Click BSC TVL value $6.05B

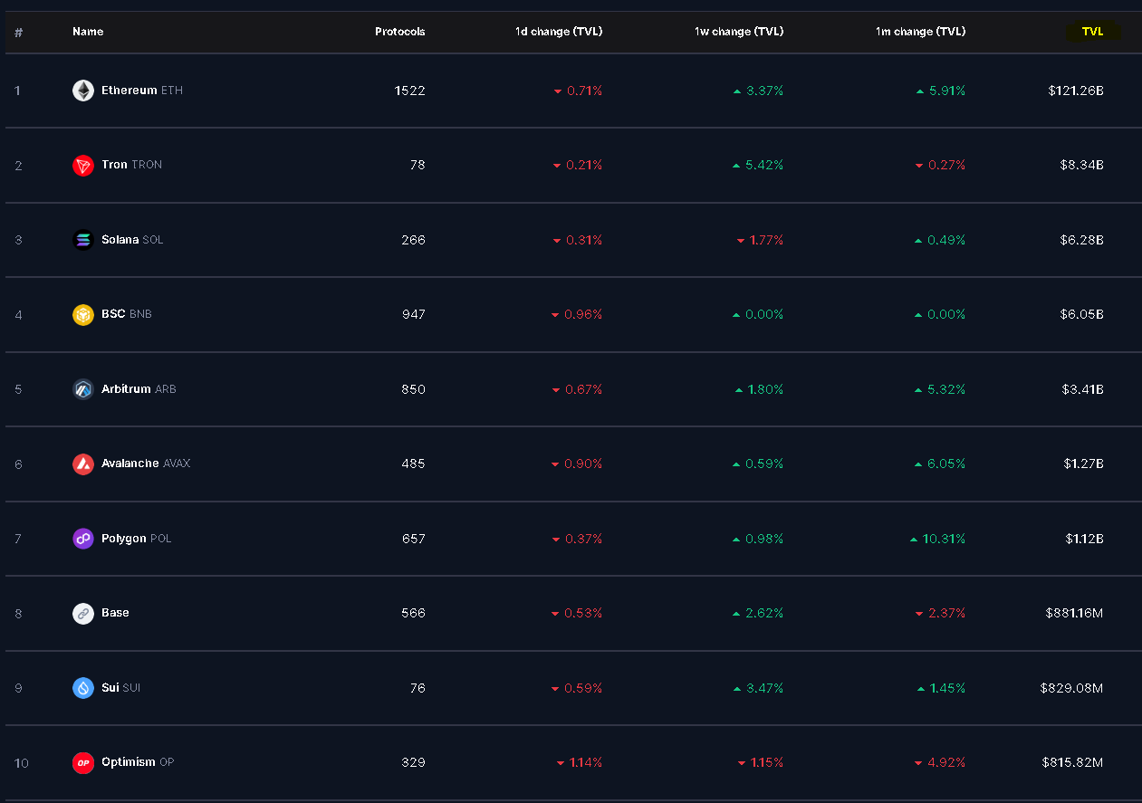point(1082,315)
